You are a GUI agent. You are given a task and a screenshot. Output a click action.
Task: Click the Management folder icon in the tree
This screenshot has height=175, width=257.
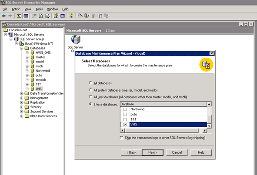tap(27, 98)
